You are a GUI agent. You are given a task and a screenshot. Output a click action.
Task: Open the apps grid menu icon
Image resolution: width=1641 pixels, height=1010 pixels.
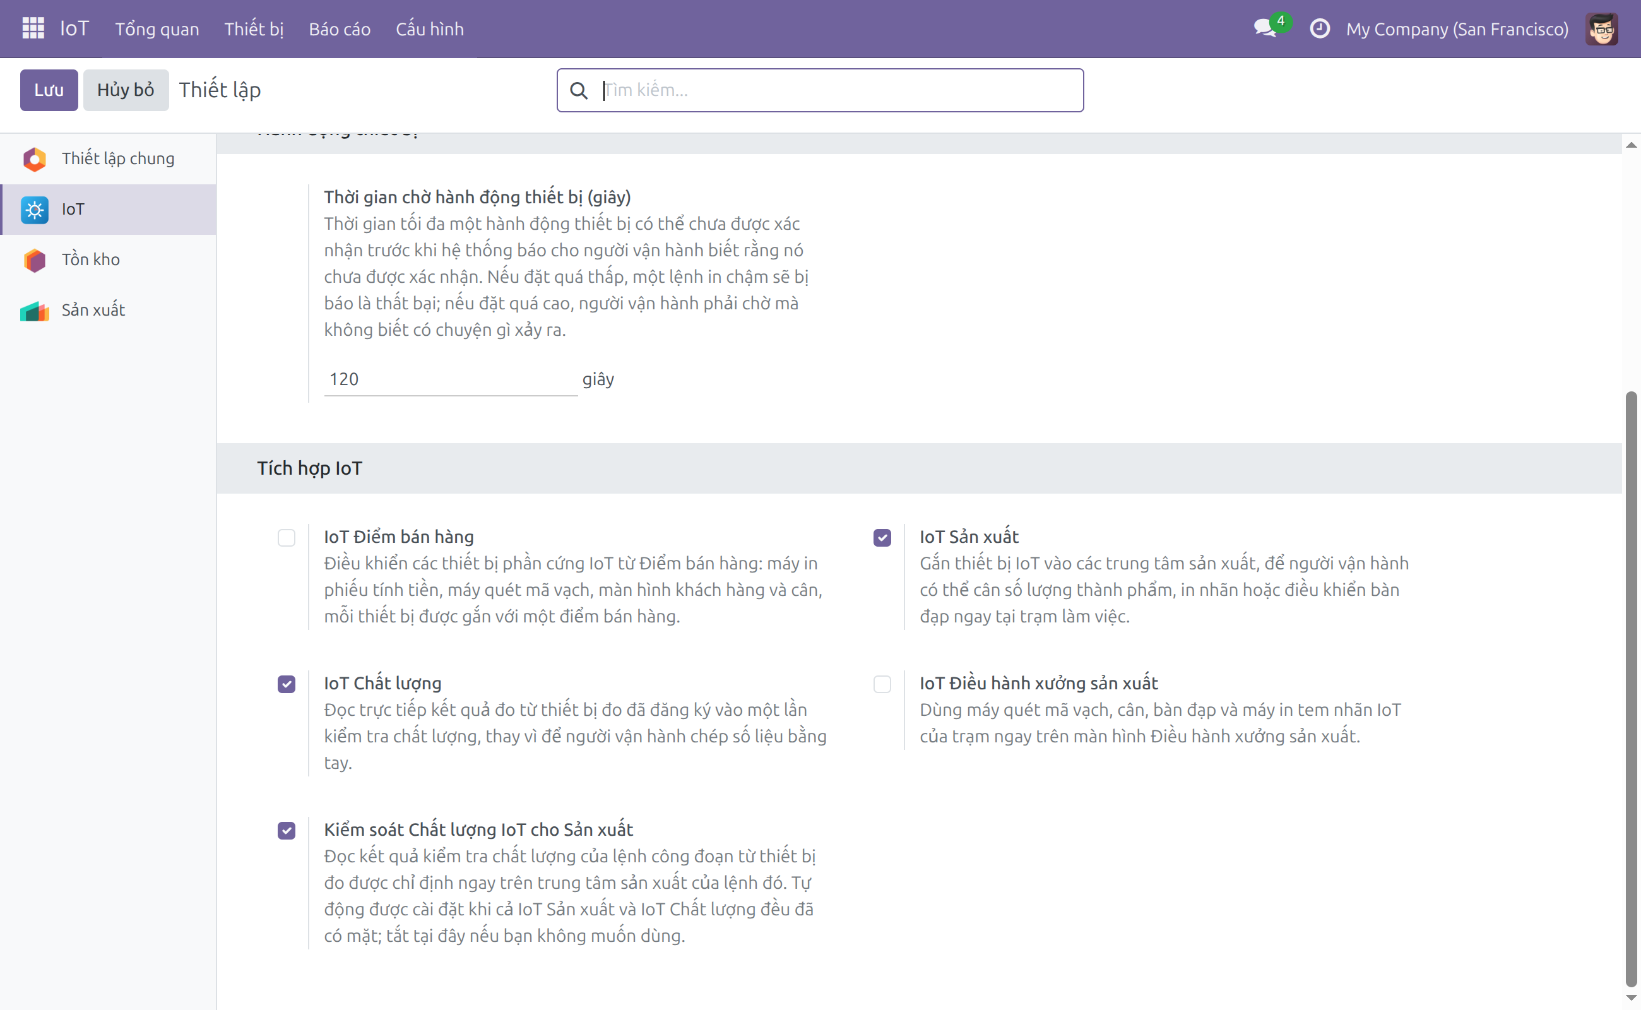pyautogui.click(x=33, y=28)
